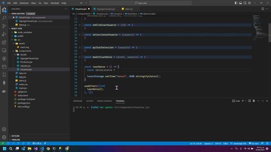The image size is (271, 152).
Task: Select the DEBUG CONSOLE panel tab
Action: point(105,101)
